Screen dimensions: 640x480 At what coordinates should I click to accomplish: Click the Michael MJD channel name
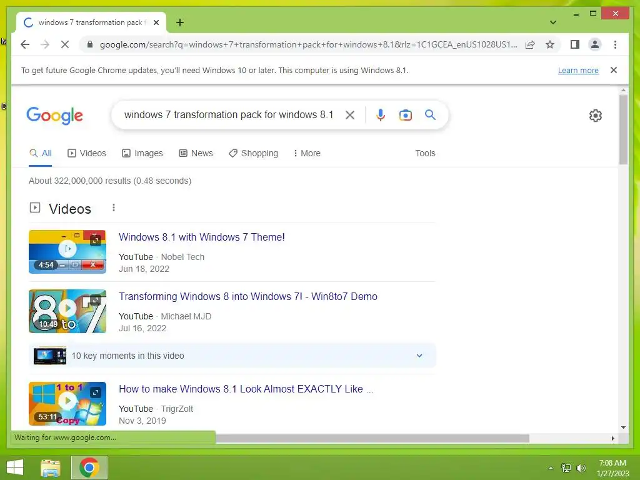186,316
